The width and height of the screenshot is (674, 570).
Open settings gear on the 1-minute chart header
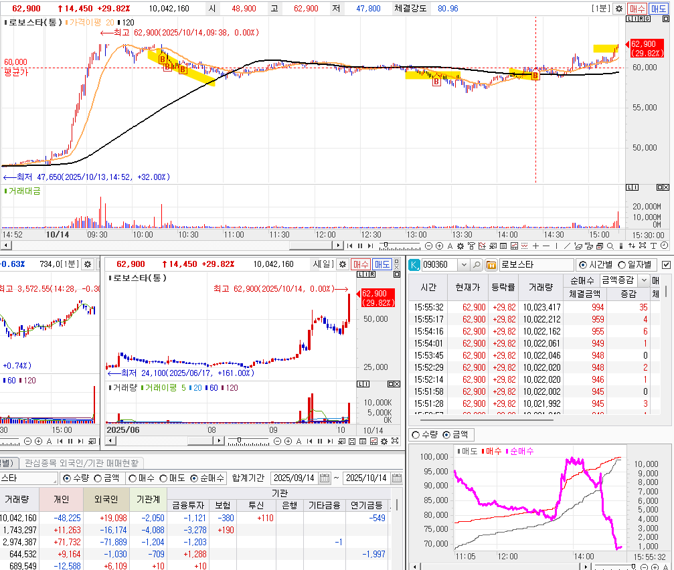618,9
